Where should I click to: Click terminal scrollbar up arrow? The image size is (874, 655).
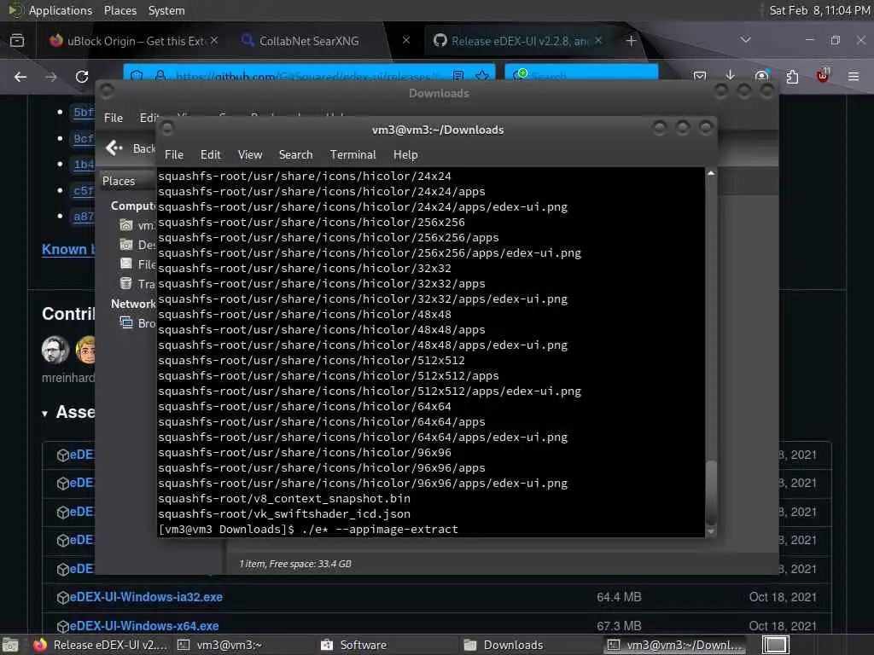(x=711, y=174)
